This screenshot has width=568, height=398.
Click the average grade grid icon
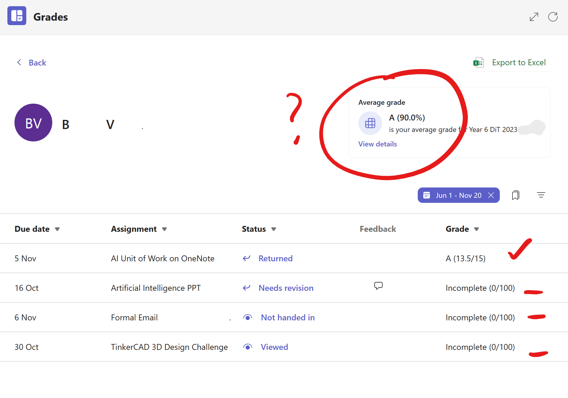[370, 123]
